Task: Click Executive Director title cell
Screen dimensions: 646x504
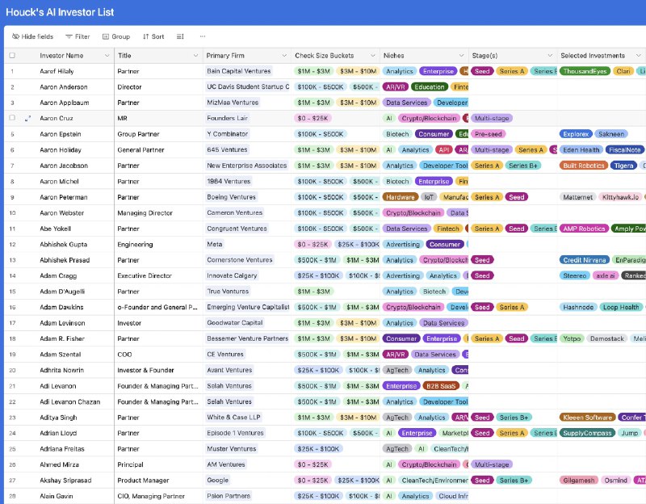Action: 145,275
